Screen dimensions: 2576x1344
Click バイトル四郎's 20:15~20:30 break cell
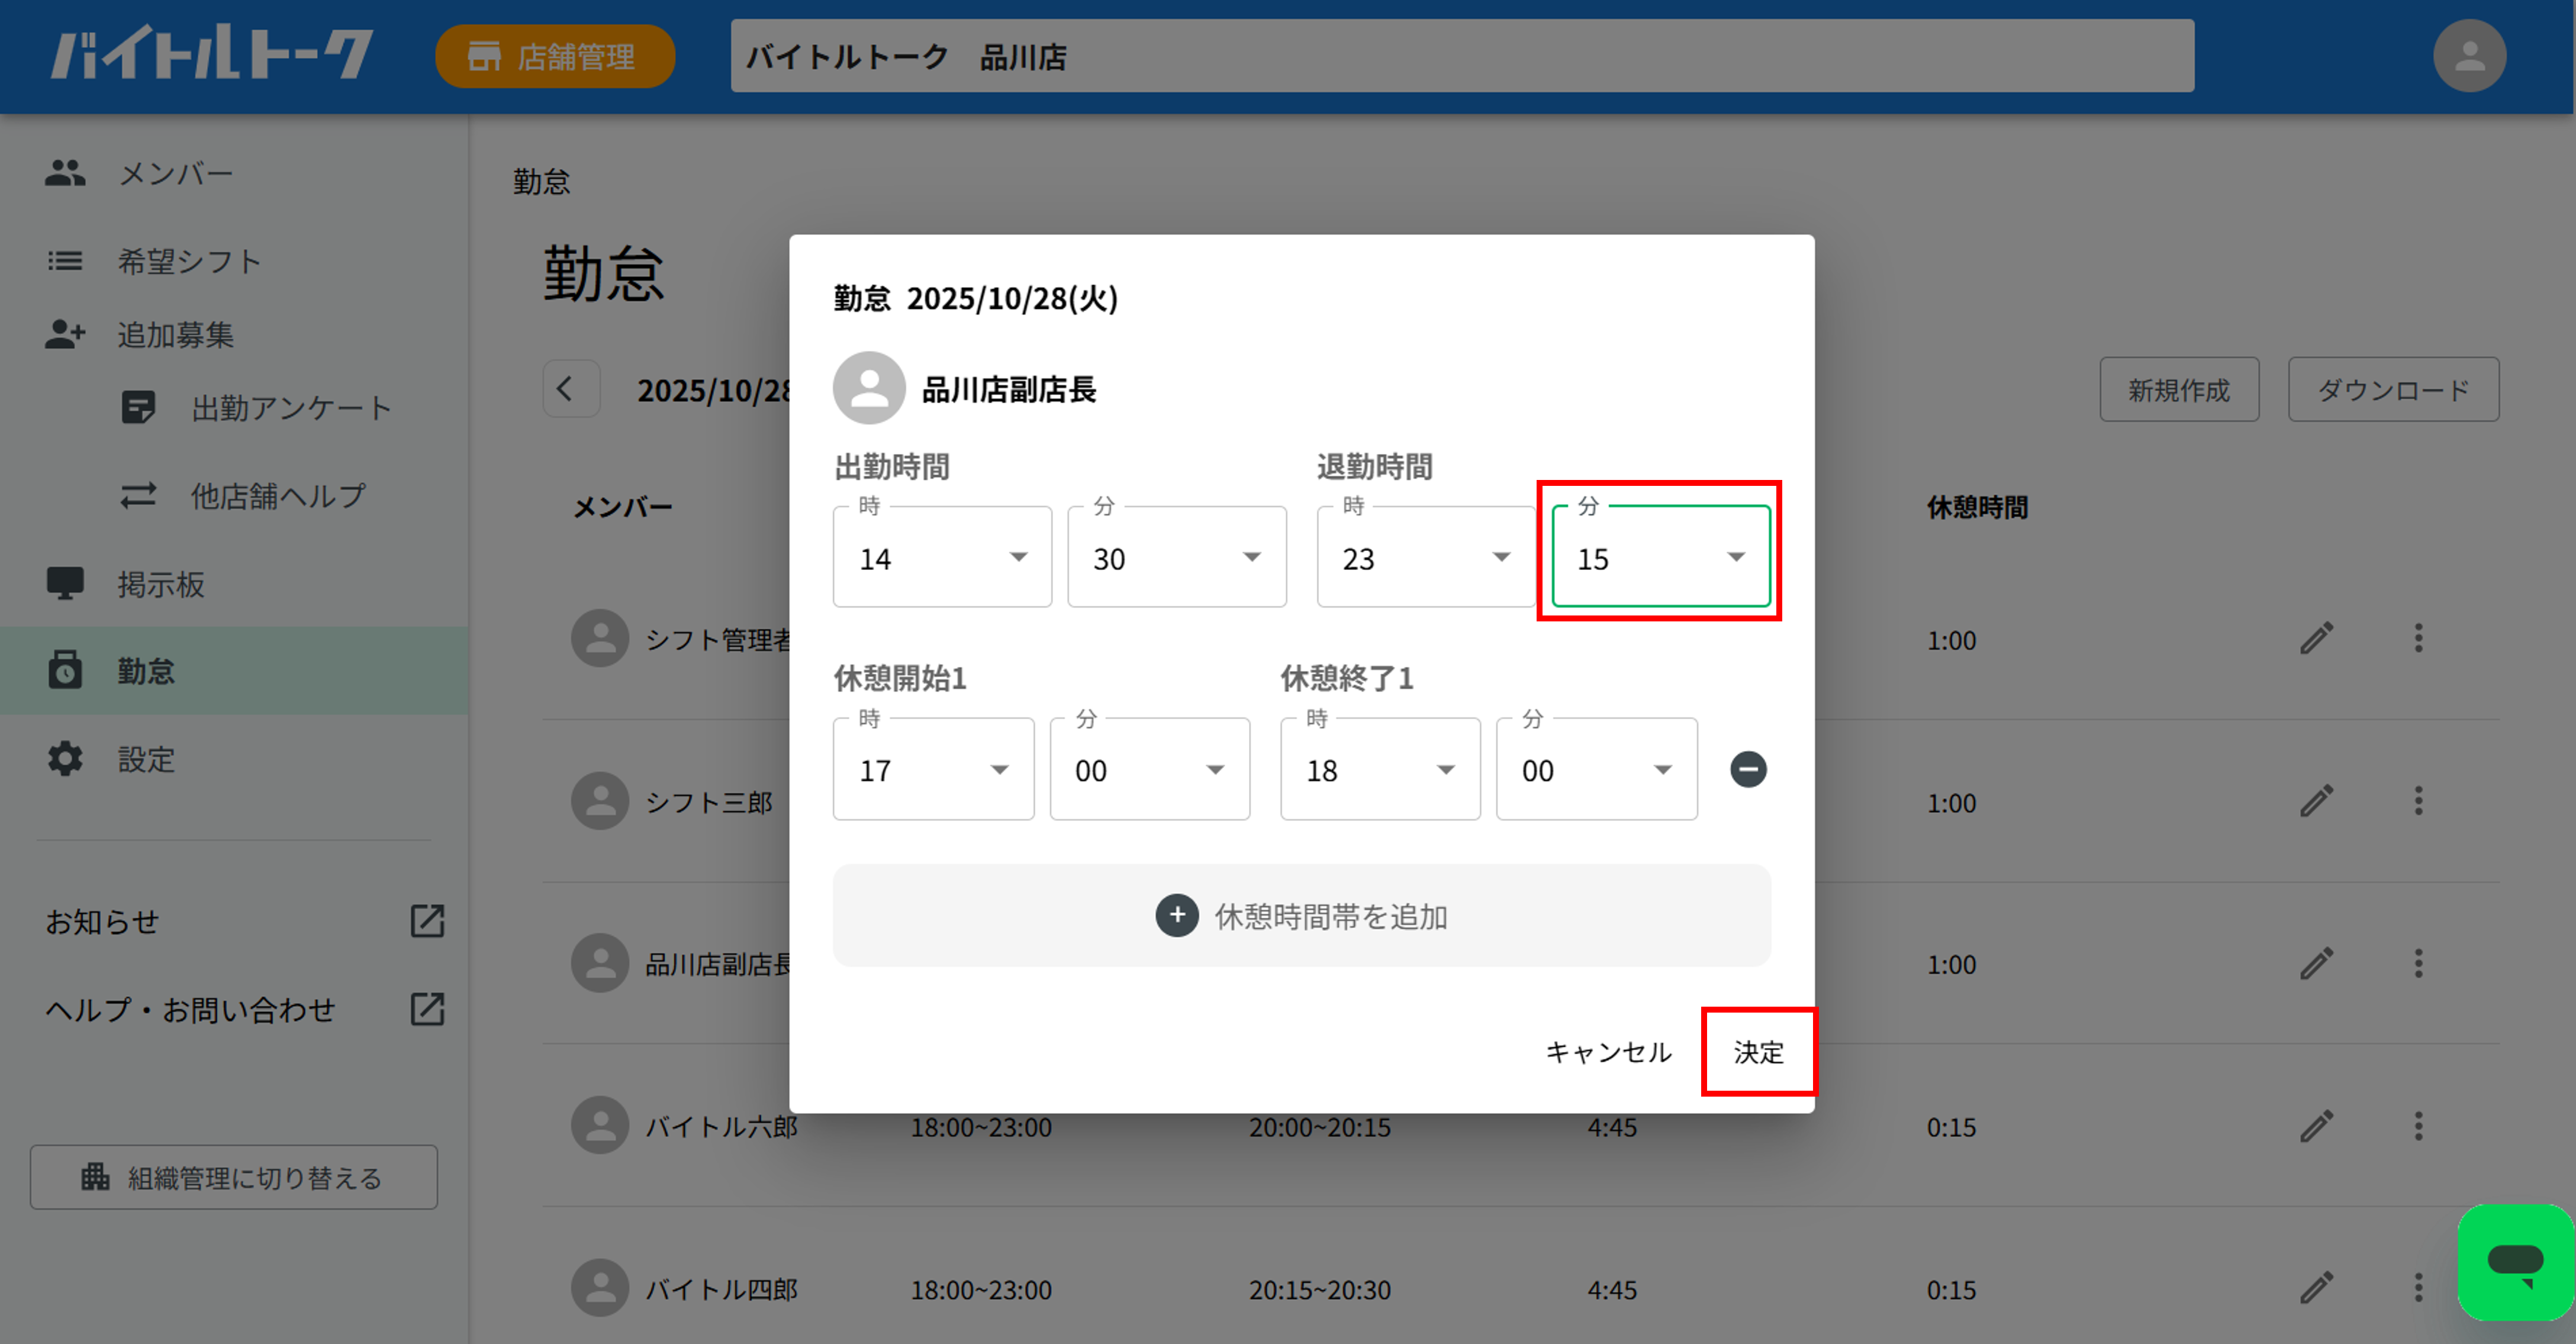(1319, 1290)
